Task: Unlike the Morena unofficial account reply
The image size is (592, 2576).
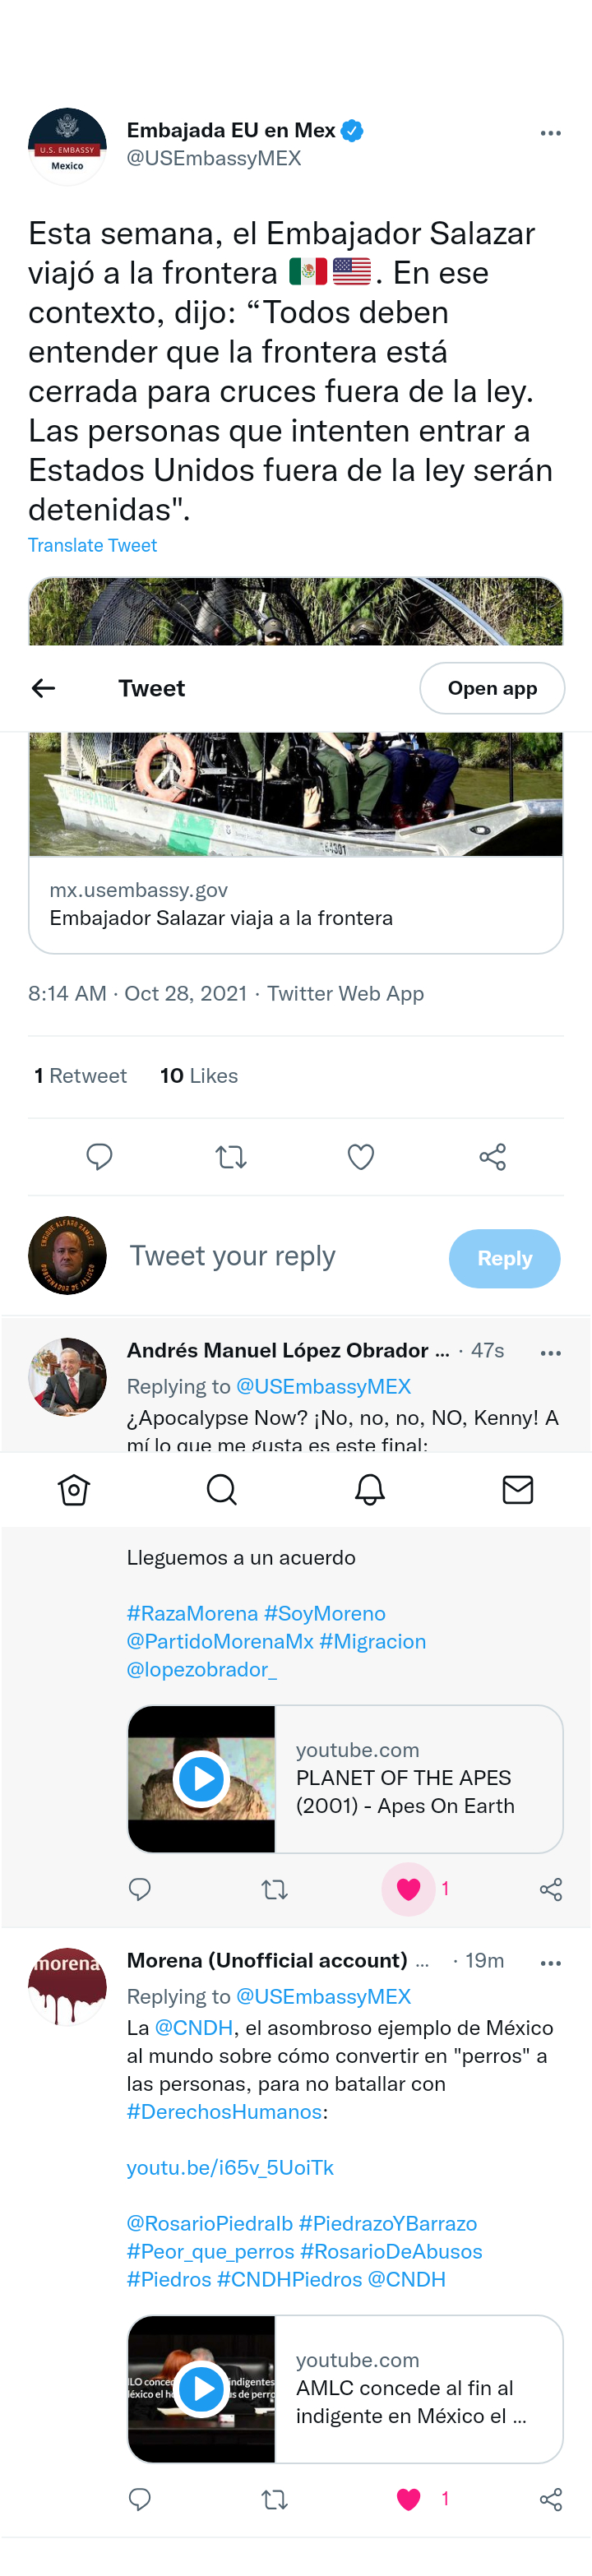Action: (x=409, y=2499)
